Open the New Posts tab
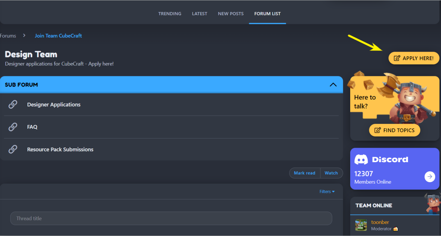 click(x=231, y=14)
